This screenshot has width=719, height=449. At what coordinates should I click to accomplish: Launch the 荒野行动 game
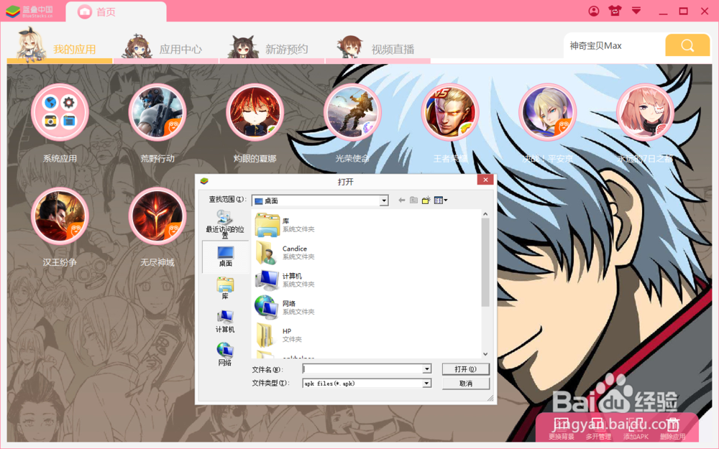pos(157,112)
